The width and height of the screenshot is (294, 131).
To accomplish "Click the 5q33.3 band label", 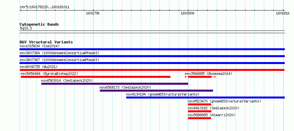I will point(26,29).
